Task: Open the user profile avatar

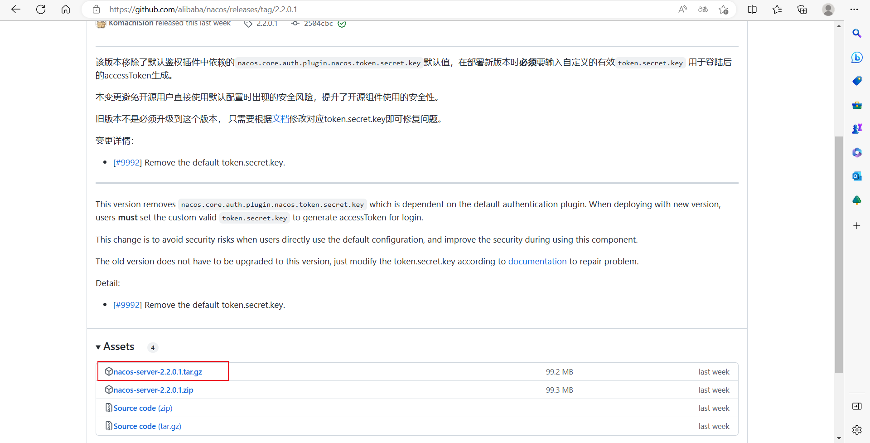Action: point(828,10)
